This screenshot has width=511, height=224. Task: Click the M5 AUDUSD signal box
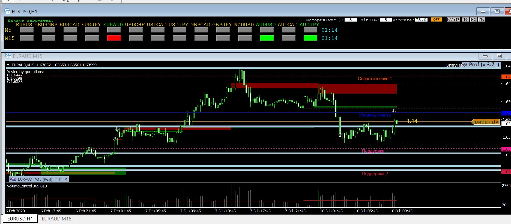267,30
